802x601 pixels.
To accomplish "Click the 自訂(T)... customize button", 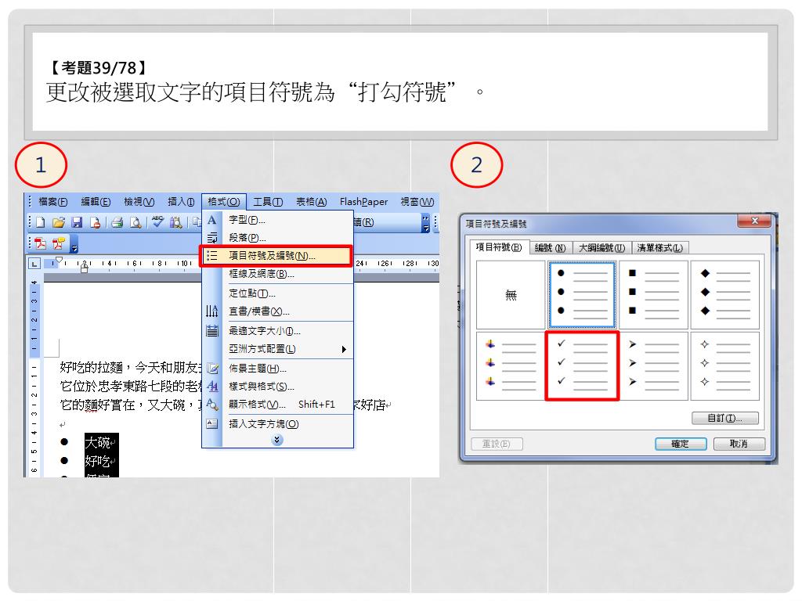I will tap(724, 418).
